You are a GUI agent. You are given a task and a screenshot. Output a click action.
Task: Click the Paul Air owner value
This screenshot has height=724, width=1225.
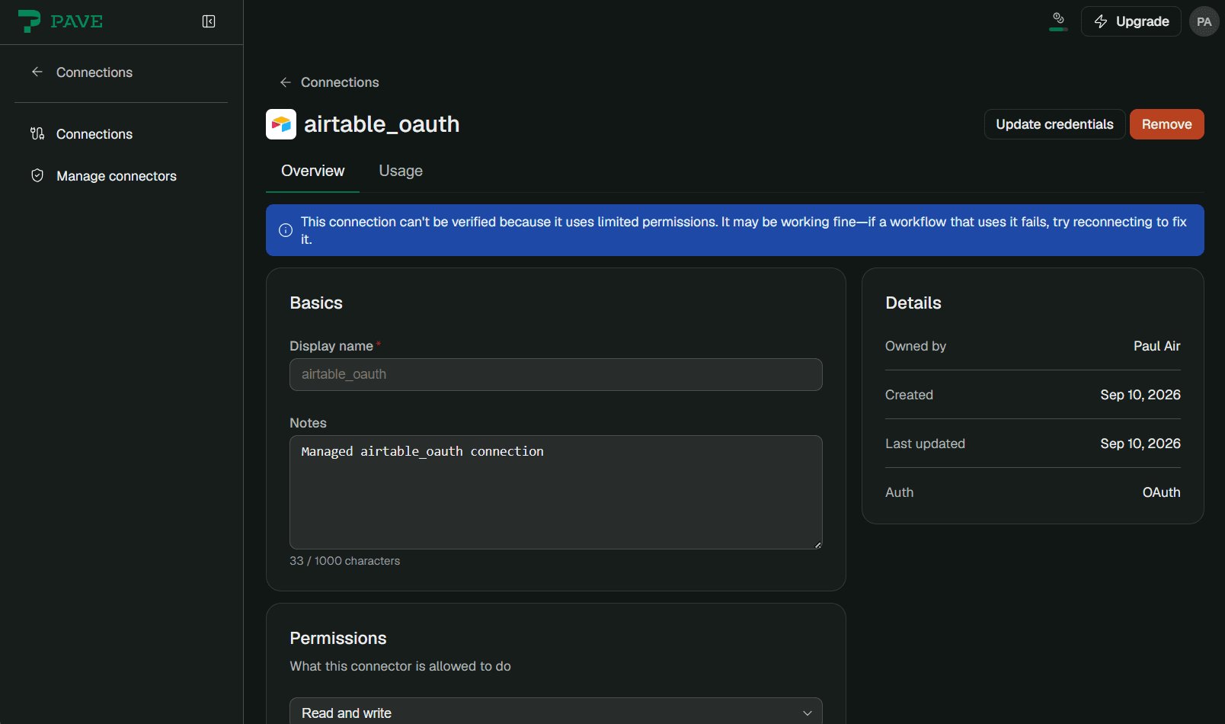click(1156, 346)
